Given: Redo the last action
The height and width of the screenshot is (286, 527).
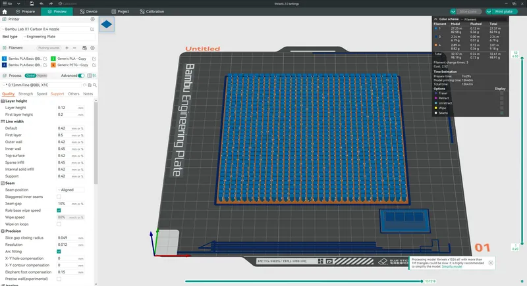Looking at the screenshot, I should coord(51,4).
